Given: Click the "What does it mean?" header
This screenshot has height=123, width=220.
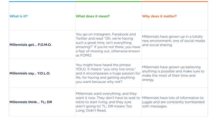Looking at the screenshot, I should coord(93,16).
